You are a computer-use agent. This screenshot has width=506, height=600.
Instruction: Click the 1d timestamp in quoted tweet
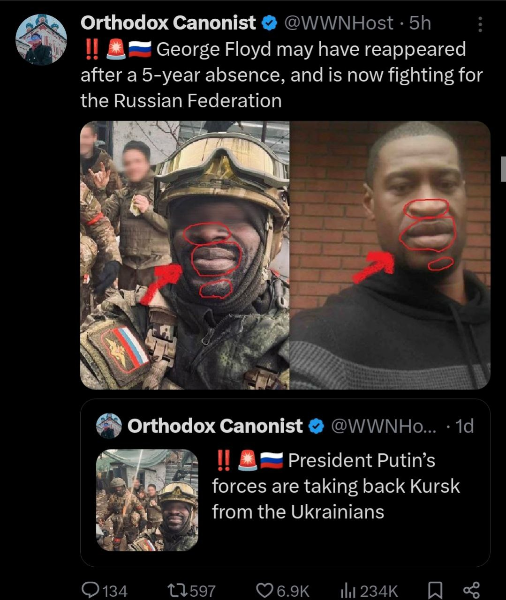point(465,426)
